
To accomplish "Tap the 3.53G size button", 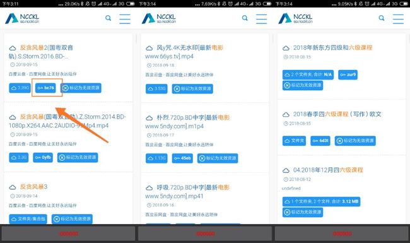I will pyautogui.click(x=156, y=88).
